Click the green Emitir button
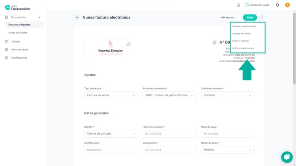The height and width of the screenshot is (166, 296). pyautogui.click(x=250, y=18)
